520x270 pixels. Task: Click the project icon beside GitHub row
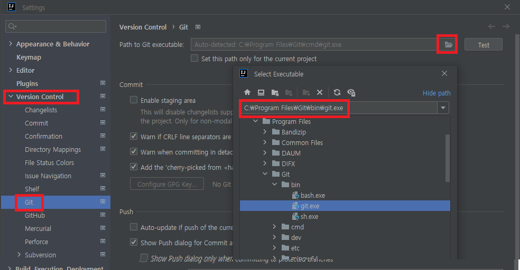[x=103, y=215]
